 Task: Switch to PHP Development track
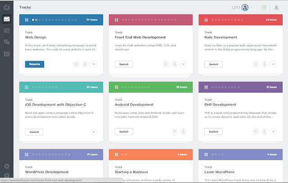pyautogui.click(x=213, y=132)
